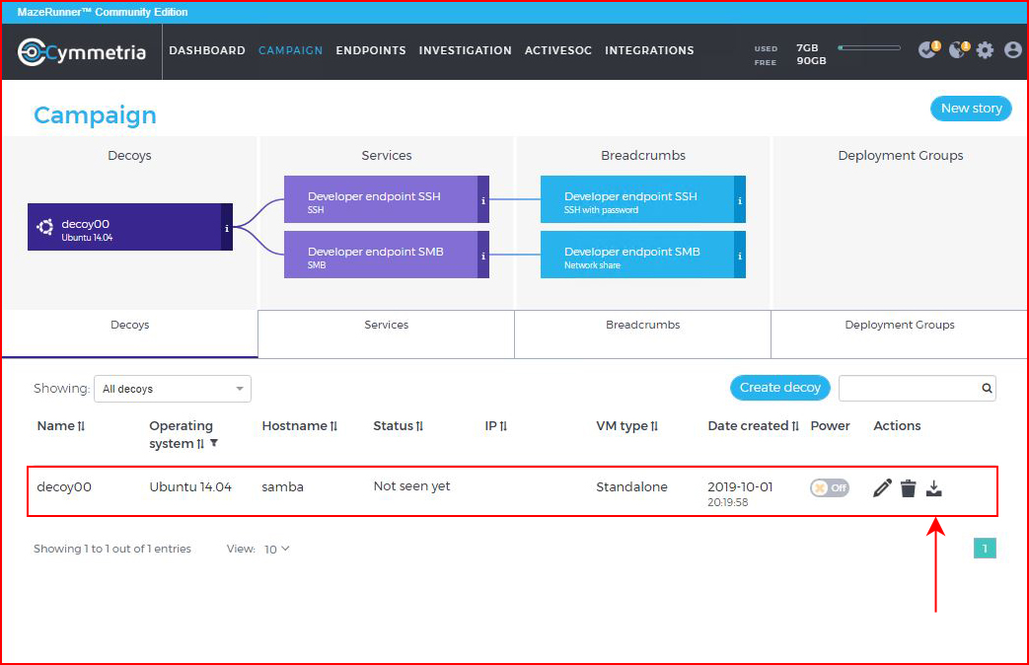The height and width of the screenshot is (665, 1029).
Task: Click the Ubuntu icon on decoy00 node
Action: pos(45,227)
